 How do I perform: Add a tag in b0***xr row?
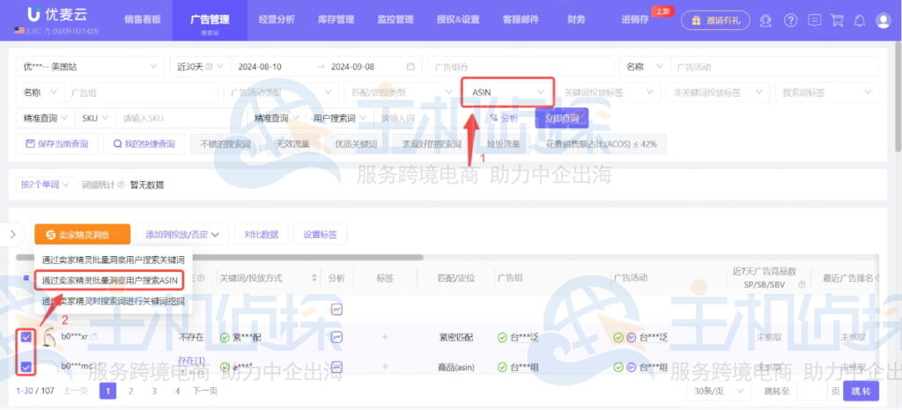point(385,337)
